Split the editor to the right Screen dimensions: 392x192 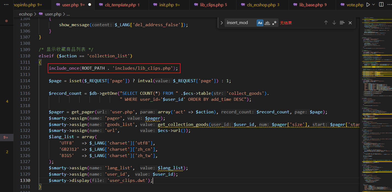pyautogui.click(x=381, y=5)
